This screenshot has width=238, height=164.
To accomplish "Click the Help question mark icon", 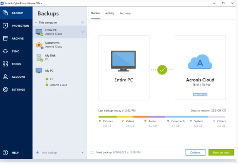I will coord(5,152).
